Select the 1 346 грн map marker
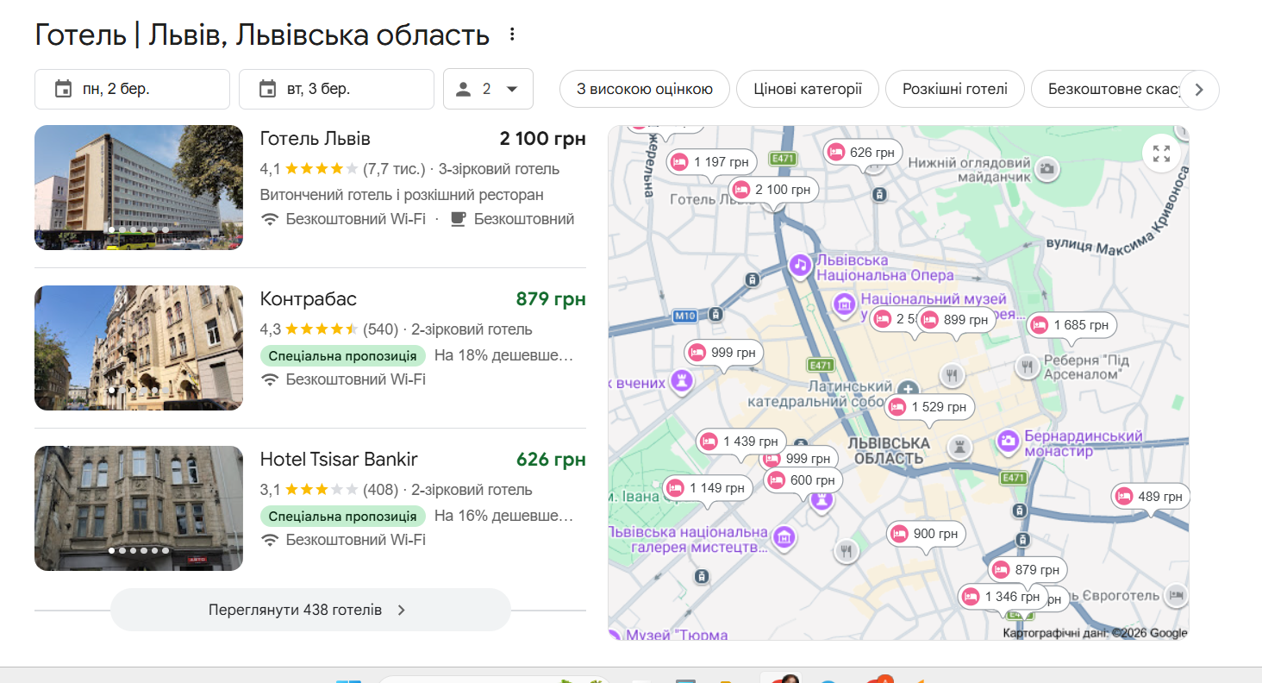This screenshot has width=1262, height=683. [1003, 596]
